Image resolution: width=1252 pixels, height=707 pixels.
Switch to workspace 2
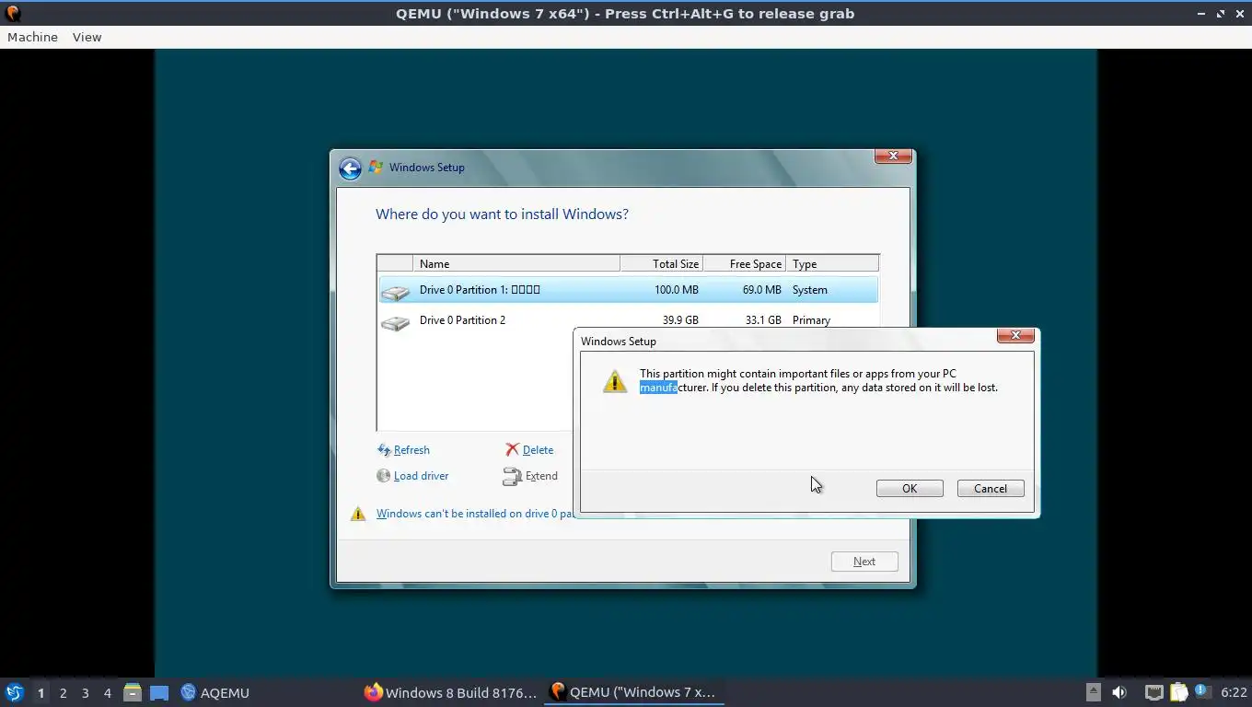[63, 692]
